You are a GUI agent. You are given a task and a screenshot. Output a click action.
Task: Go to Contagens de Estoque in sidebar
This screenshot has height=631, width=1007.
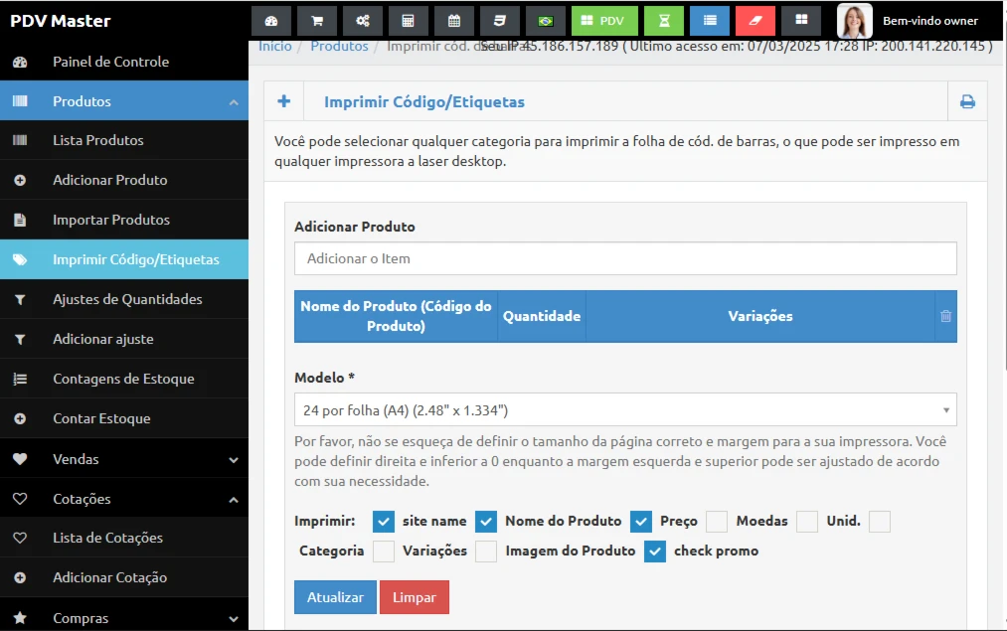click(x=123, y=379)
